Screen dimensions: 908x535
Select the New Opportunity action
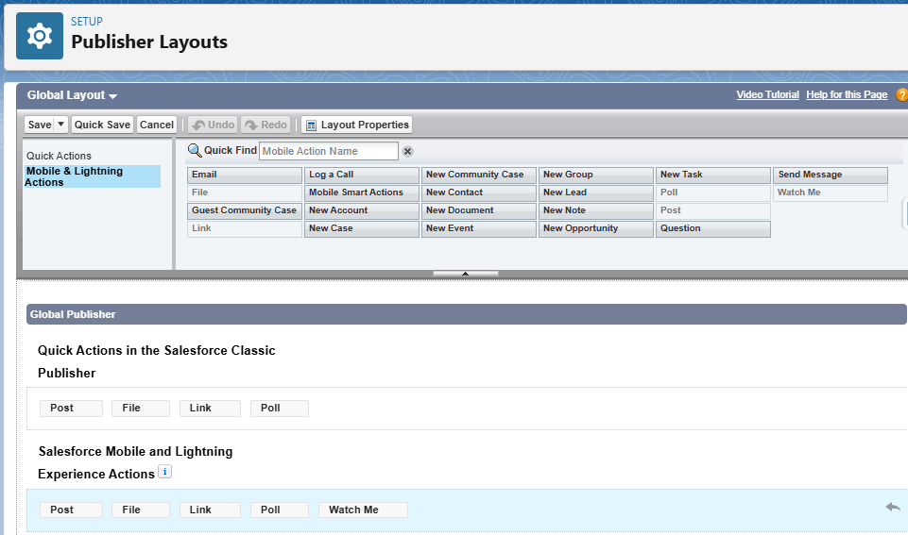(596, 228)
